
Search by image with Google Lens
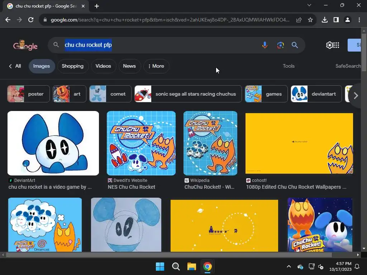pos(280,45)
